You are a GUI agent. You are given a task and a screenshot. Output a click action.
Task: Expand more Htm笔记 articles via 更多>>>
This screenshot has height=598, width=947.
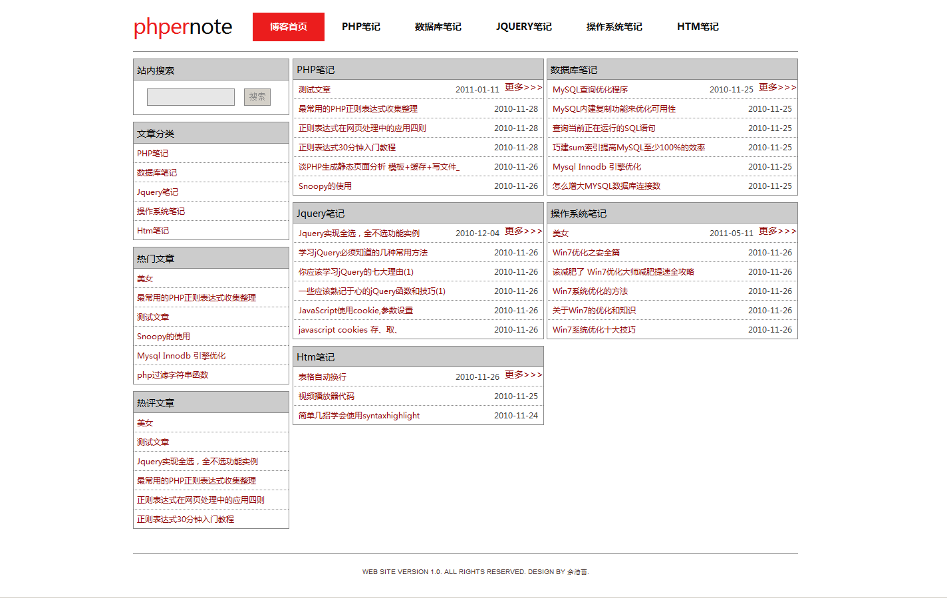click(523, 375)
